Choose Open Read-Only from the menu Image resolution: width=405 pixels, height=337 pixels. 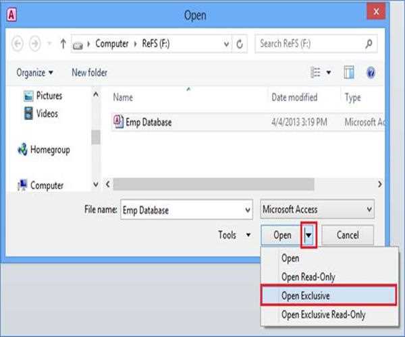329,277
